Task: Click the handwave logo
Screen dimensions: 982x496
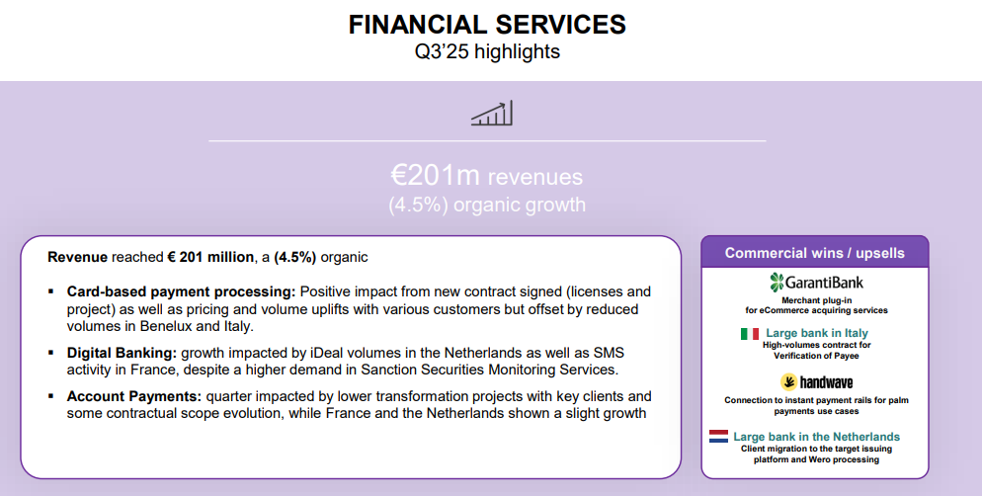Action: coord(816,381)
